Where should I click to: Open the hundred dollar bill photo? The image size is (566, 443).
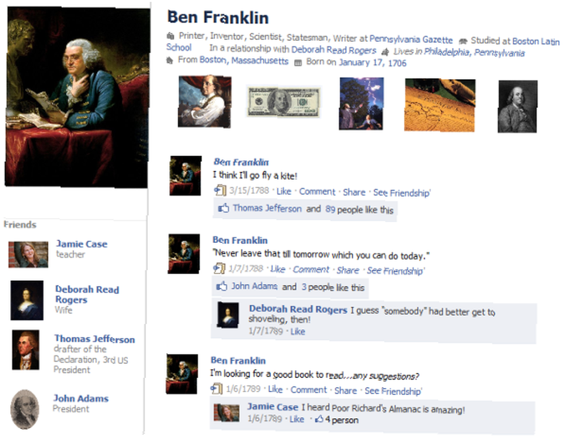tap(284, 102)
